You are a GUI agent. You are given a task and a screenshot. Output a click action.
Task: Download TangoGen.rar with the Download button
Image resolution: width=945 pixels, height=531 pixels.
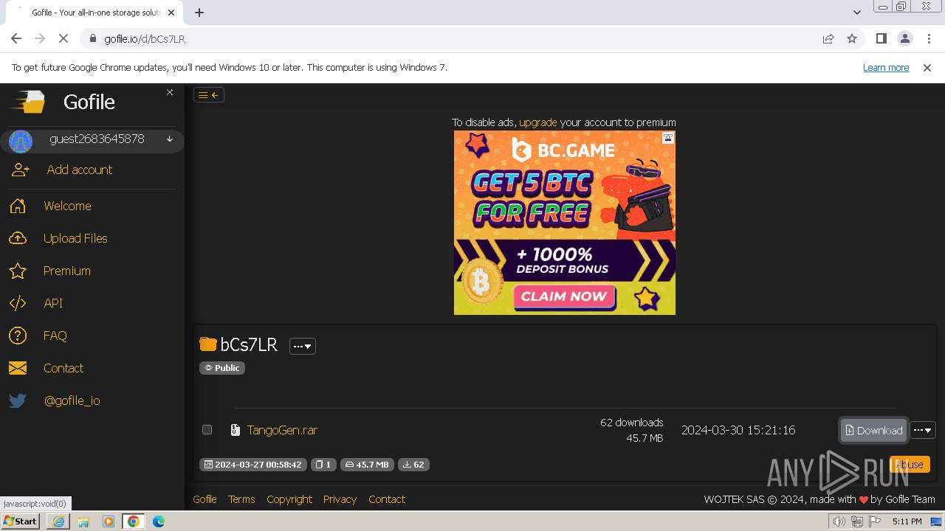[873, 430]
